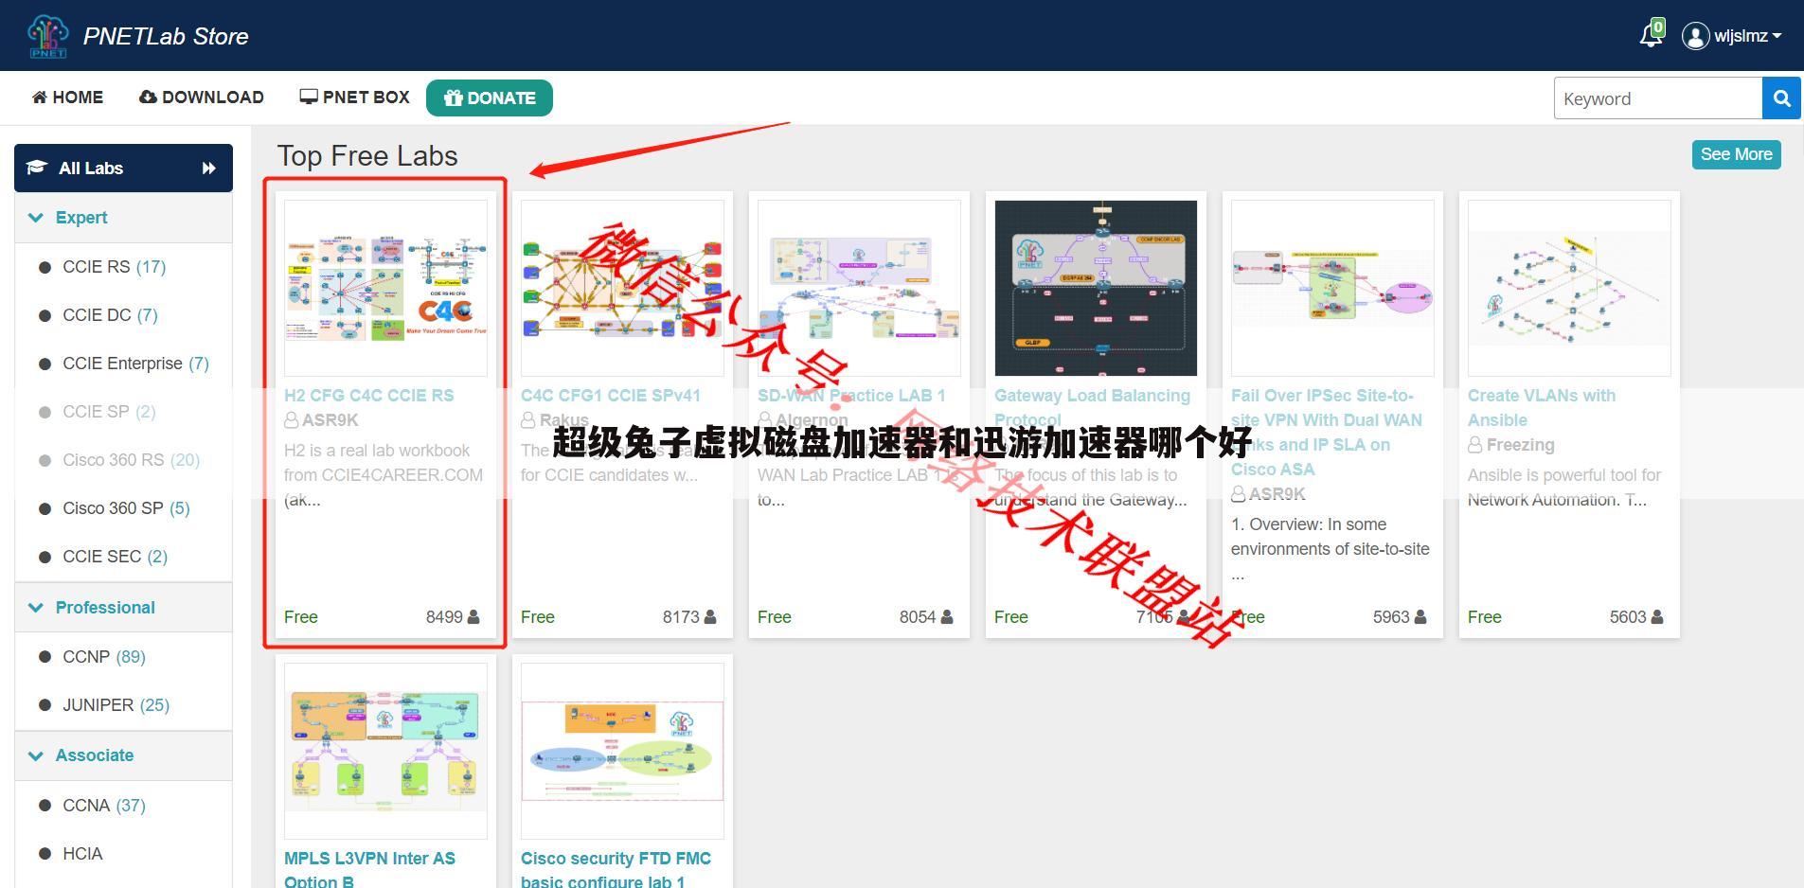Select JUNIPER (25) category
This screenshot has height=888, width=1804.
(116, 705)
